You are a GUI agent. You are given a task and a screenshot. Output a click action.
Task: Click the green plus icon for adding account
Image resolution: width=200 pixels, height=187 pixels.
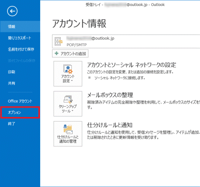pyautogui.click(x=57, y=53)
